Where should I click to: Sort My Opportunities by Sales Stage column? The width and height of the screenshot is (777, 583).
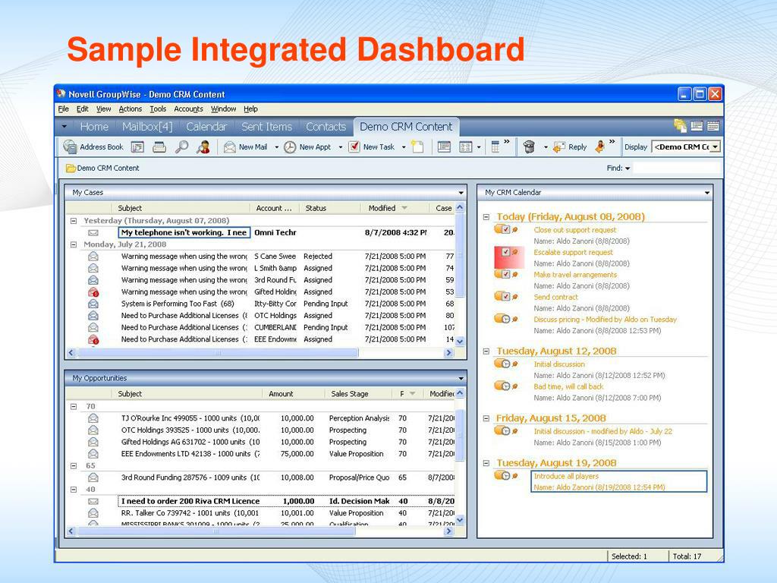click(359, 394)
